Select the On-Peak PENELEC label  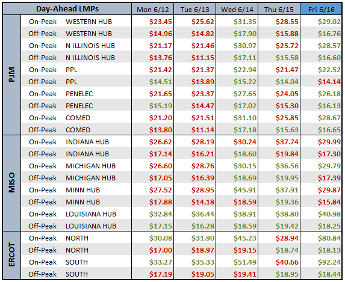(61, 94)
